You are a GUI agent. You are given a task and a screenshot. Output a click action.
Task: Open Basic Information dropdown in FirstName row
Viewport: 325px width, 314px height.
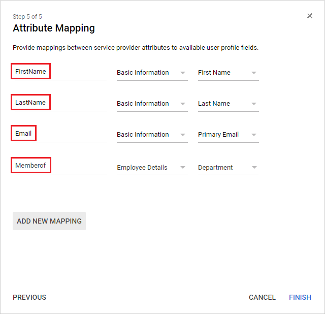point(151,73)
